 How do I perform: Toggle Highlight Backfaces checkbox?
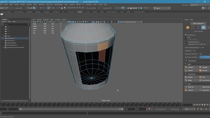(186, 42)
